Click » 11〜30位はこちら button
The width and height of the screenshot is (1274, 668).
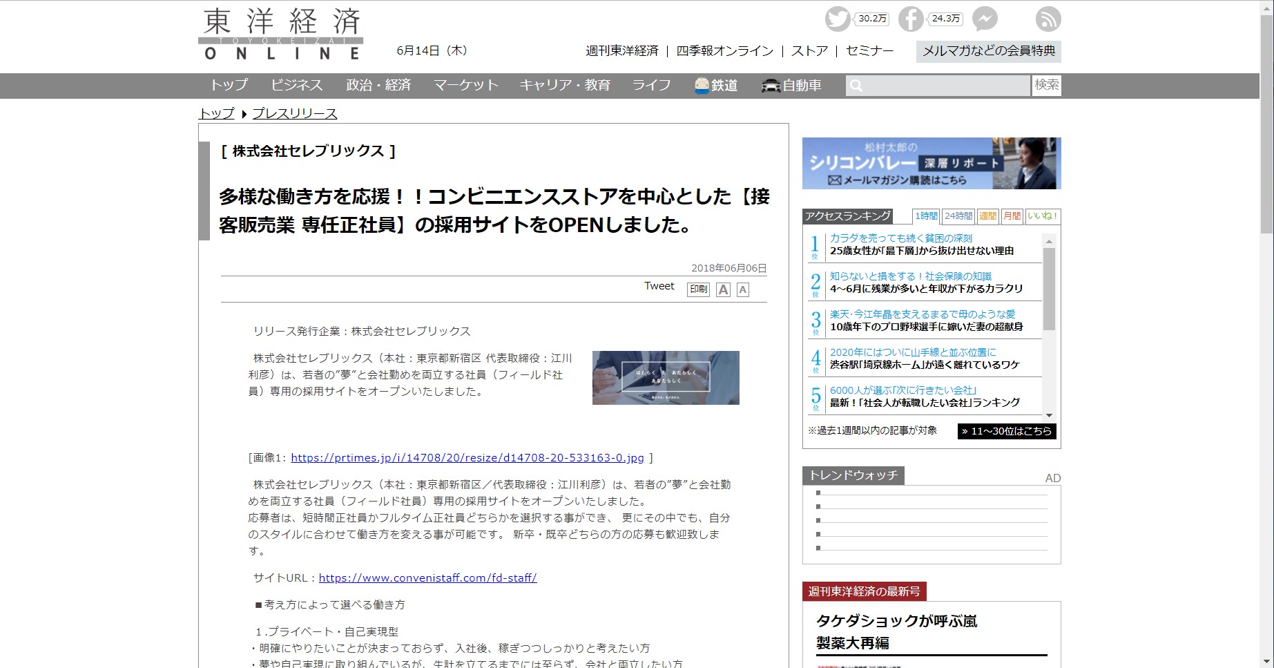[1007, 431]
